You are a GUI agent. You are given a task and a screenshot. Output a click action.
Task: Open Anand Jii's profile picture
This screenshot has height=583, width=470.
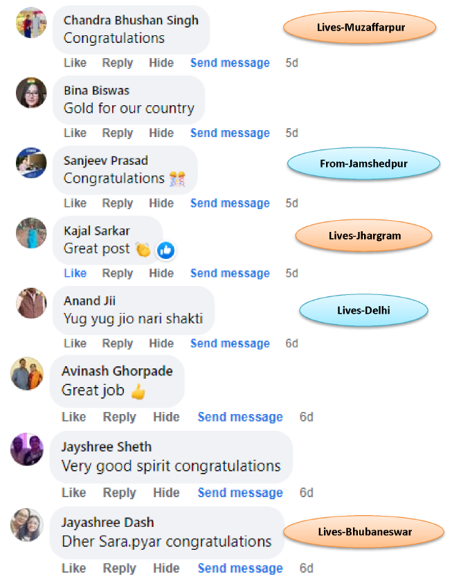(x=31, y=303)
